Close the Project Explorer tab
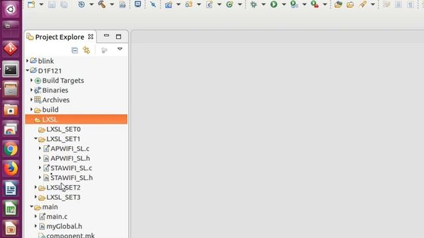 click(x=91, y=36)
